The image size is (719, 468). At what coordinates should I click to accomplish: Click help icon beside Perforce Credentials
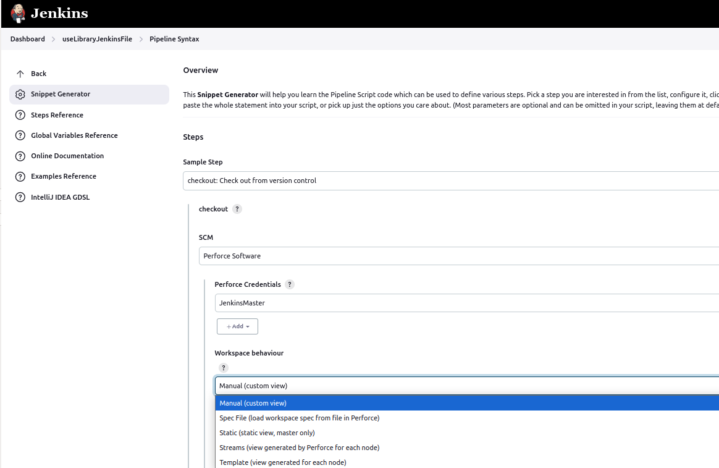click(290, 284)
